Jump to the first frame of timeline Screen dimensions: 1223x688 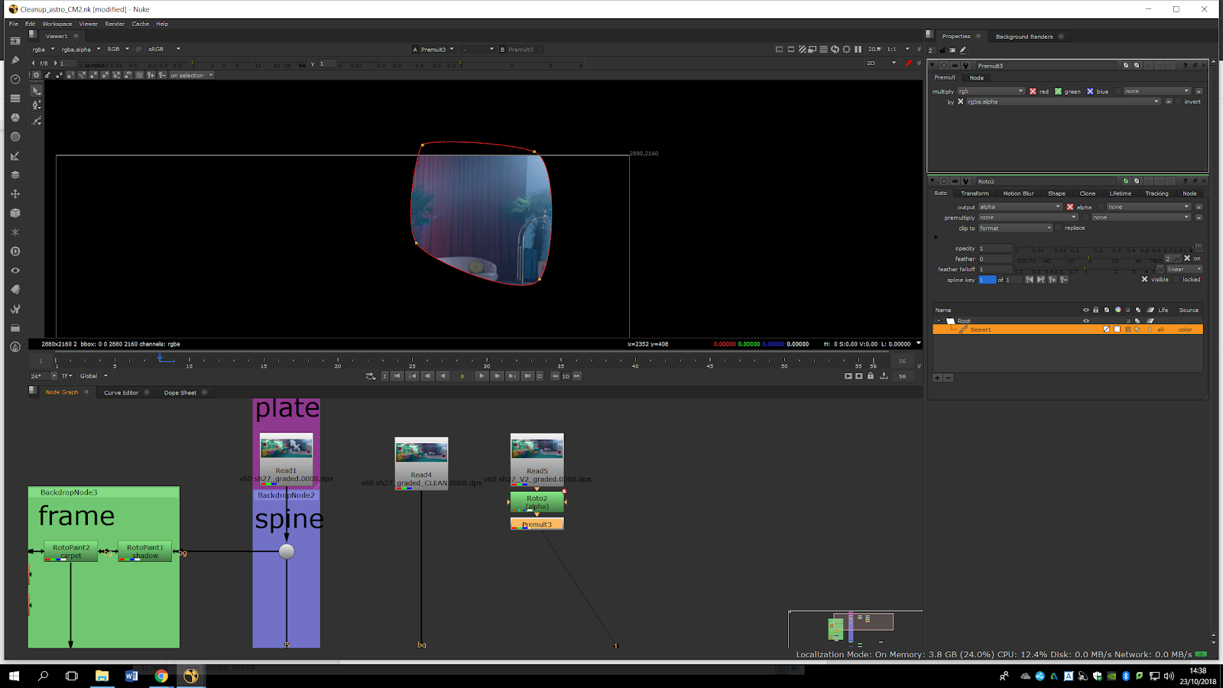pos(397,376)
